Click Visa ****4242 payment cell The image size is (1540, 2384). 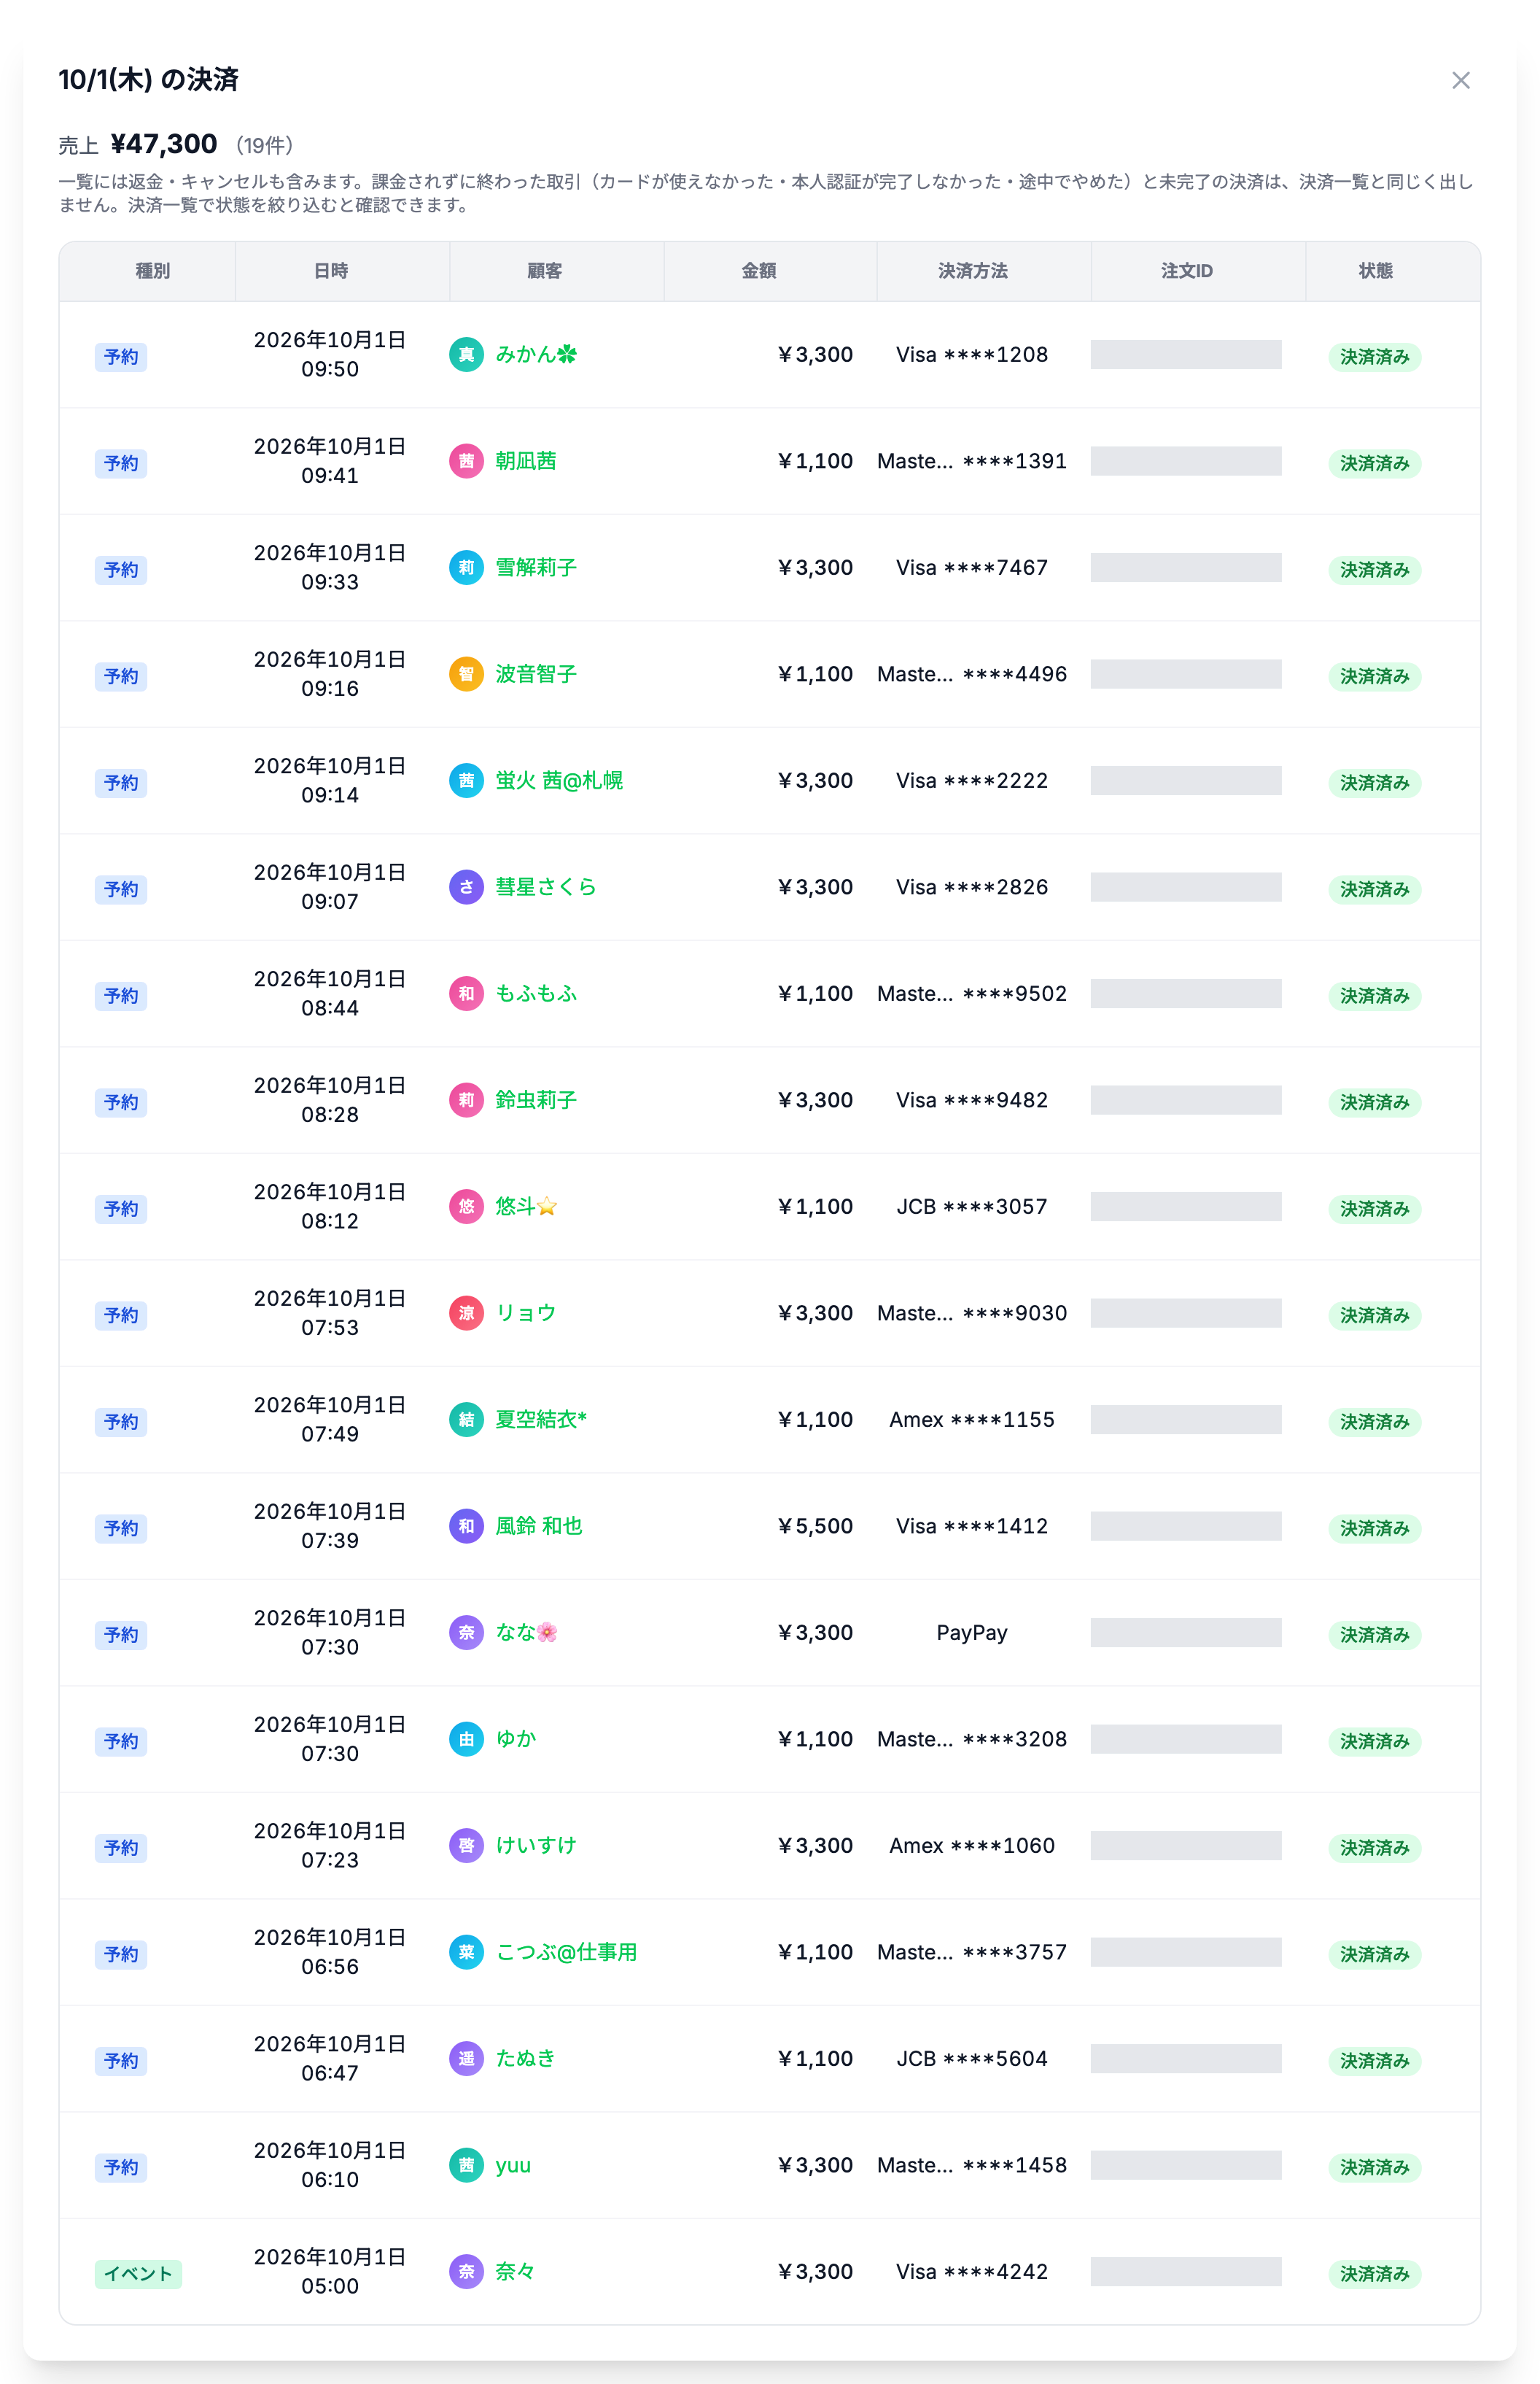972,2272
